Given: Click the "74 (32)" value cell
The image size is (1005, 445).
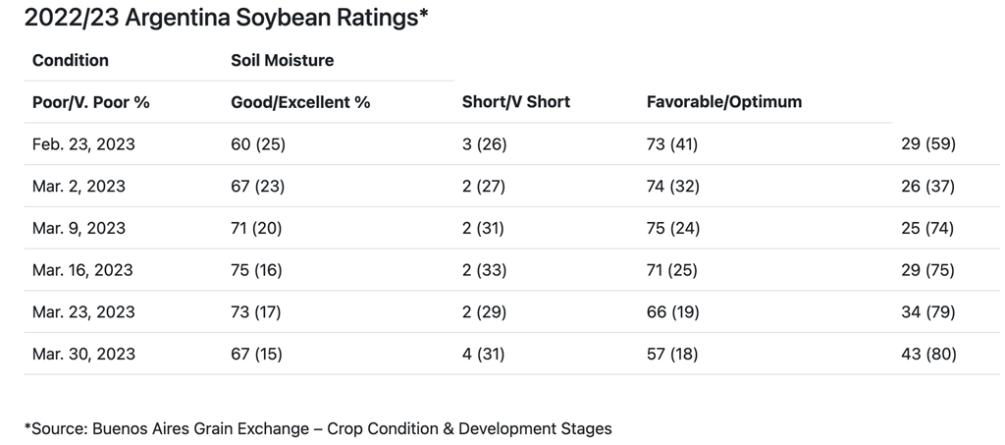Looking at the screenshot, I should 672,187.
